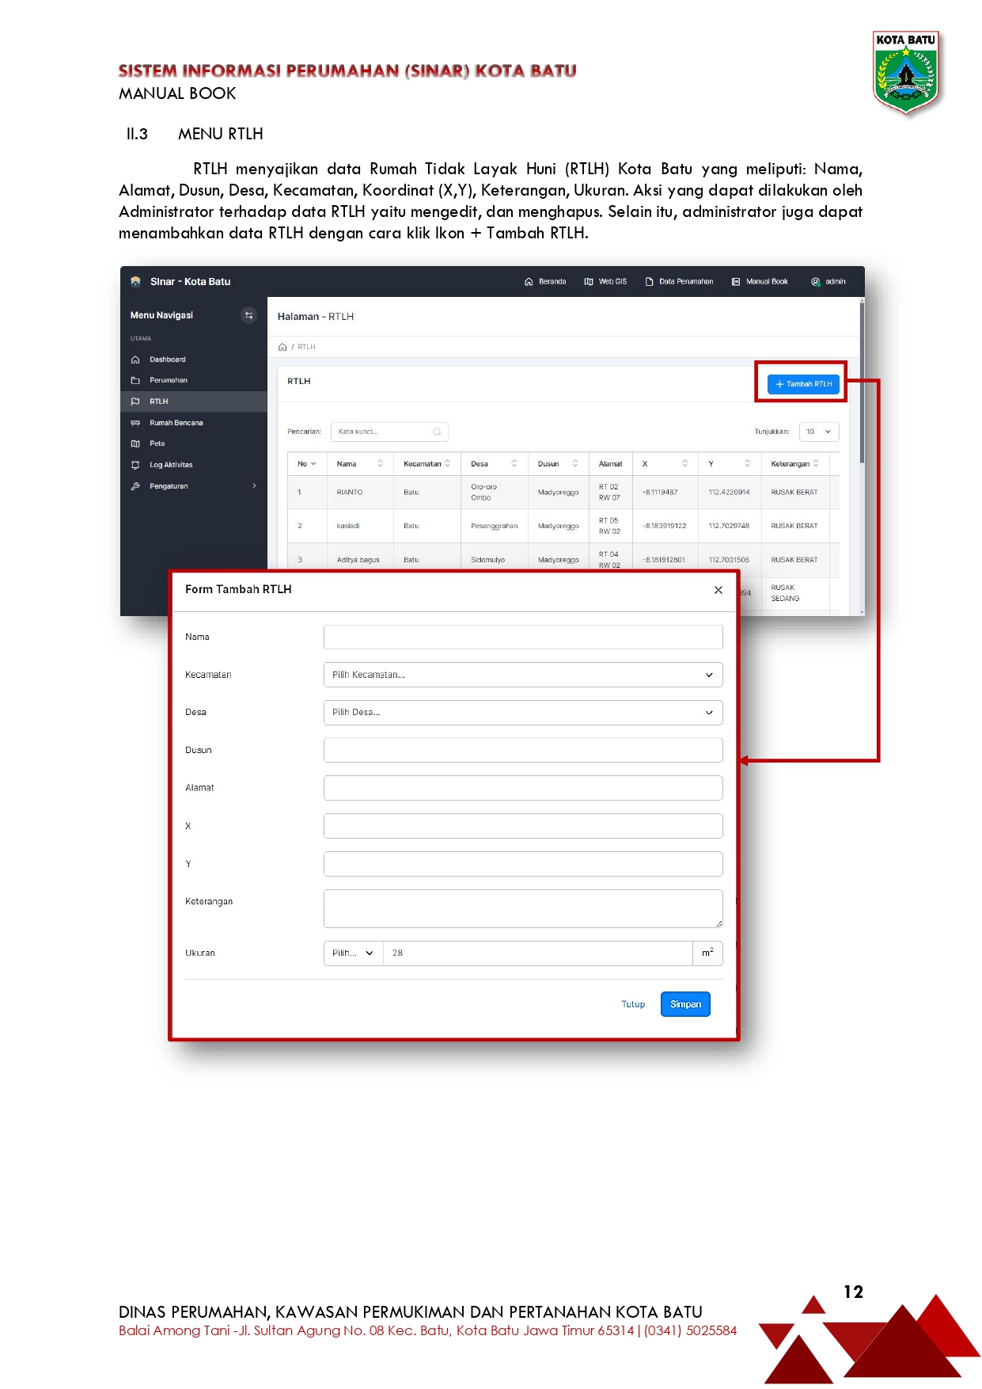Viewport: 982px width, 1389px height.
Task: Open Manual Book in the top navigation
Action: [x=760, y=282]
